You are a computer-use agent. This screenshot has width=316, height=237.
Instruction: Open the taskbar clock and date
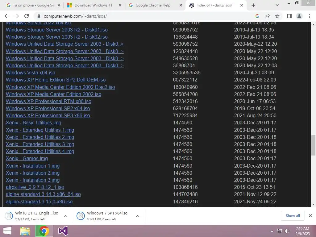(x=302, y=231)
